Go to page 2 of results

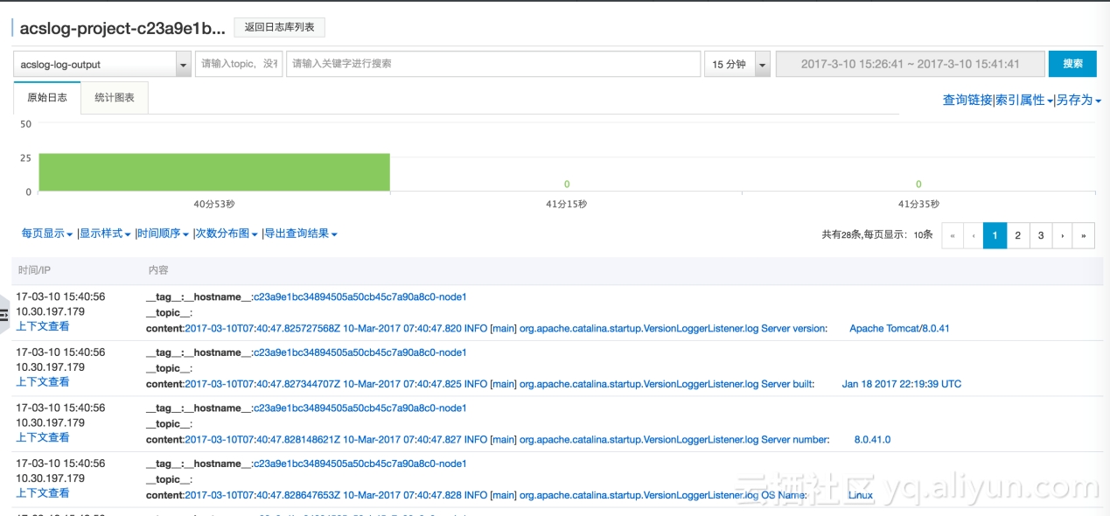[x=1018, y=235]
